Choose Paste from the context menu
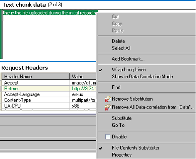196x159 pixels. click(x=118, y=31)
